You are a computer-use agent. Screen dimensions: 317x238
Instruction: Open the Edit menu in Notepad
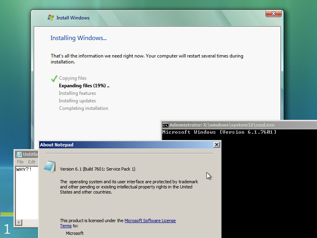click(x=32, y=162)
